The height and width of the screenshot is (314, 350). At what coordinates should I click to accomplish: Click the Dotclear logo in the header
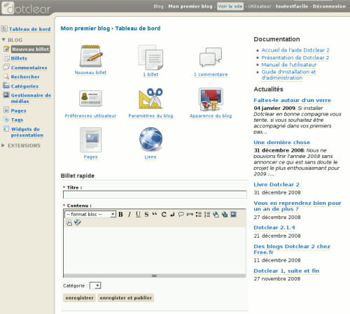point(26,8)
